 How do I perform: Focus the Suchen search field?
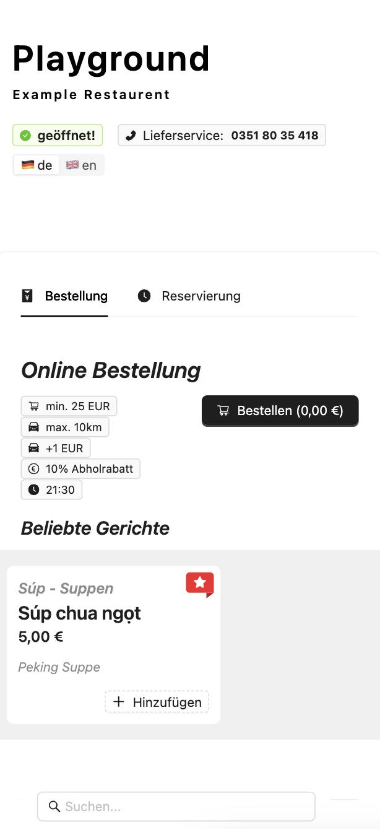coord(186,807)
